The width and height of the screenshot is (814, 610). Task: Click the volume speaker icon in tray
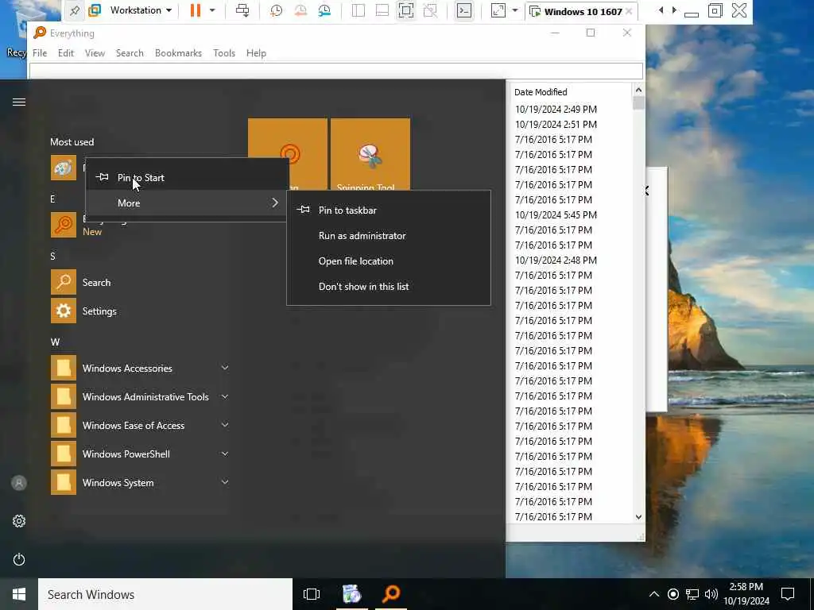(x=711, y=594)
